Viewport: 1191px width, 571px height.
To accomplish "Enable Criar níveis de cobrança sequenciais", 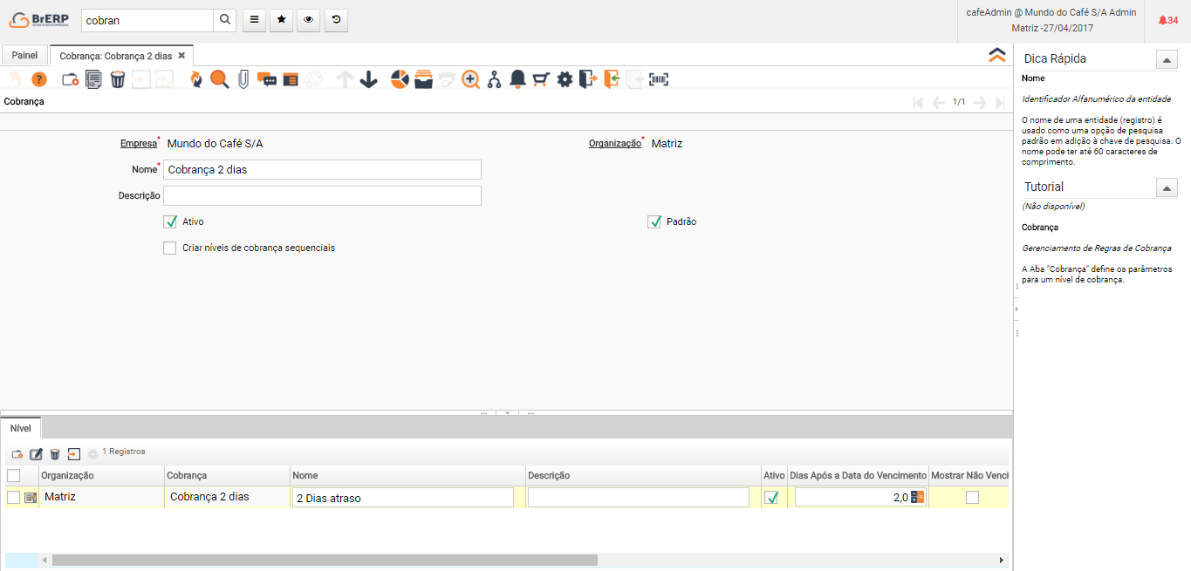I will point(170,248).
